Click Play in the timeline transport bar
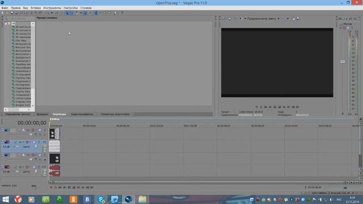 [x=65, y=188]
